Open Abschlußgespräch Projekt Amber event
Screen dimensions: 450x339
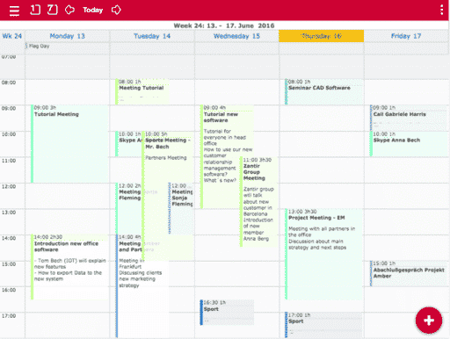pos(409,273)
